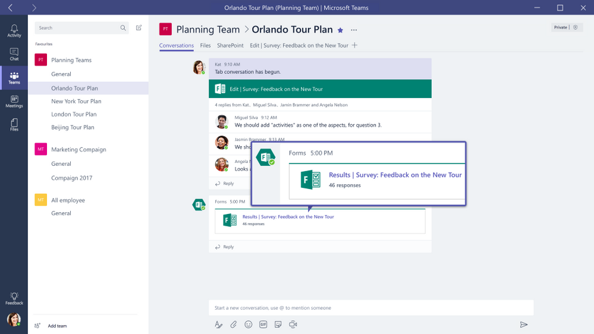Reply to the Forms results message
The width and height of the screenshot is (594, 334).
(x=225, y=247)
